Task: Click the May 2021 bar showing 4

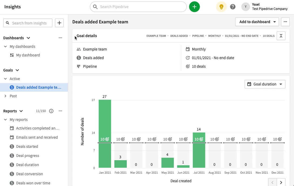Action: coord(167,163)
